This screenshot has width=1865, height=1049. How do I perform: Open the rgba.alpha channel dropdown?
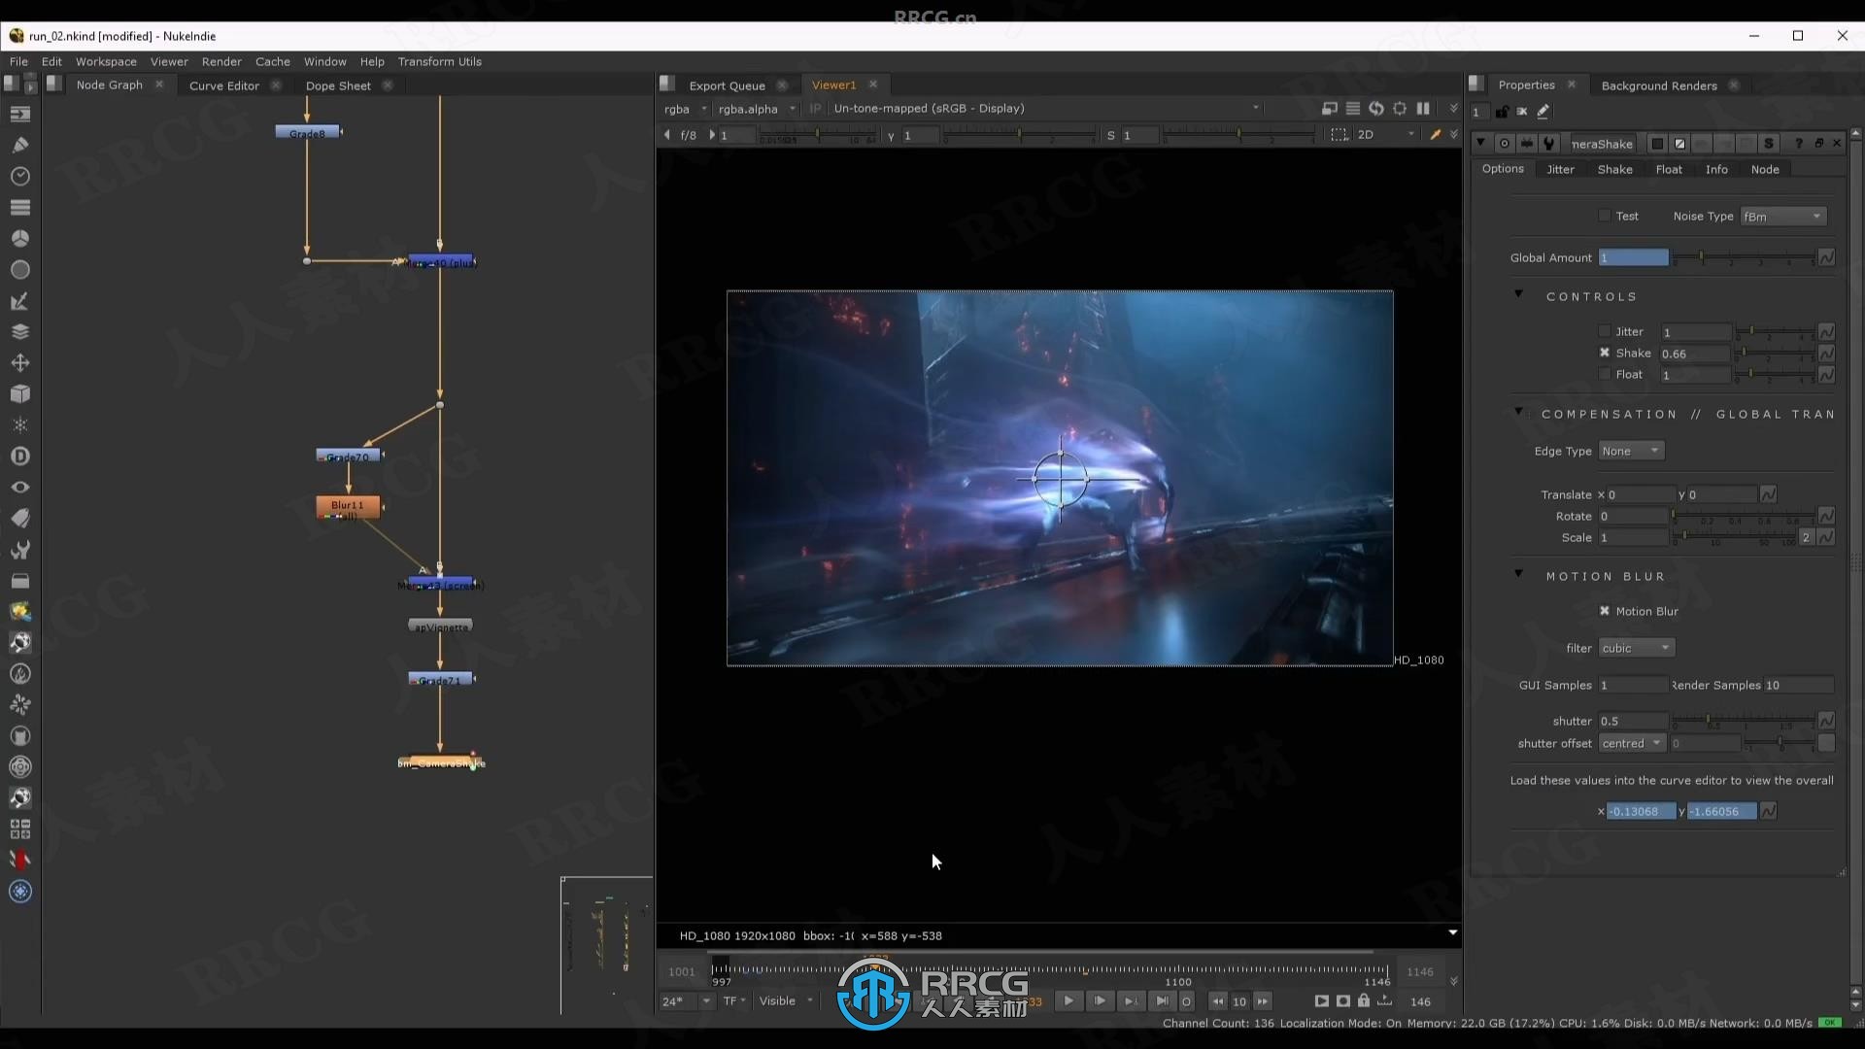pyautogui.click(x=756, y=109)
